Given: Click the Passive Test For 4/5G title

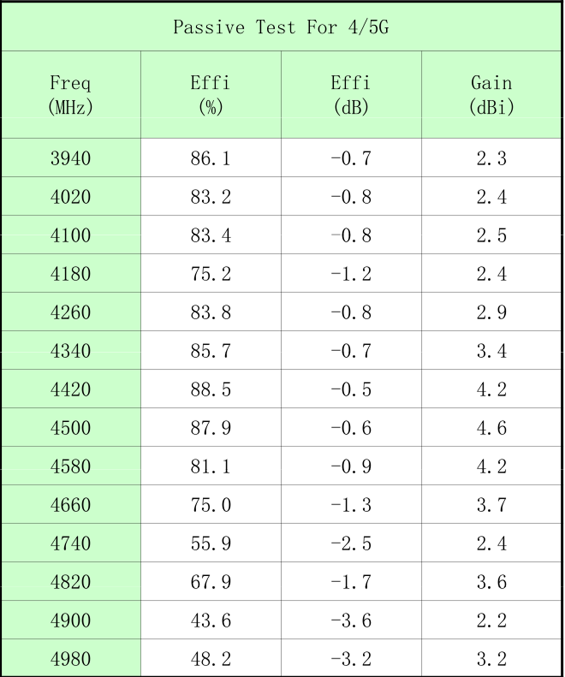Looking at the screenshot, I should [x=281, y=27].
